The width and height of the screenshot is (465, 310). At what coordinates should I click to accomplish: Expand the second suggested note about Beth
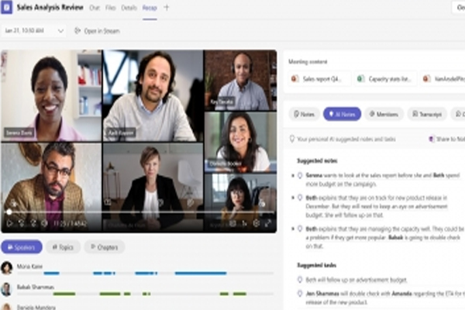(x=292, y=198)
